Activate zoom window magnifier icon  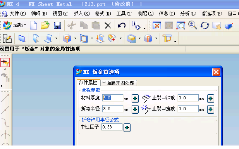click(x=181, y=25)
